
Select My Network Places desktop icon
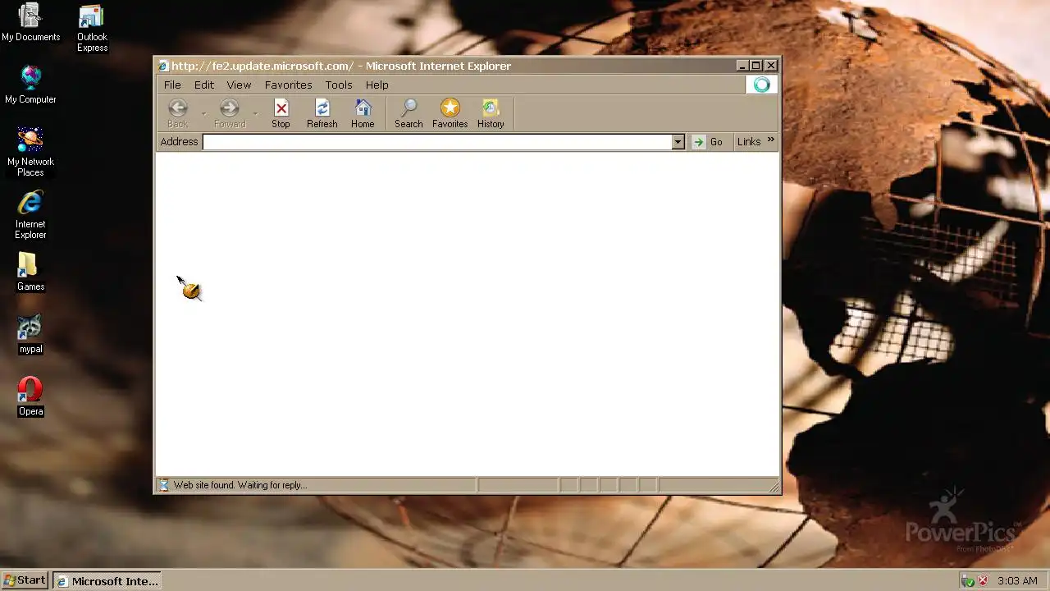point(30,152)
